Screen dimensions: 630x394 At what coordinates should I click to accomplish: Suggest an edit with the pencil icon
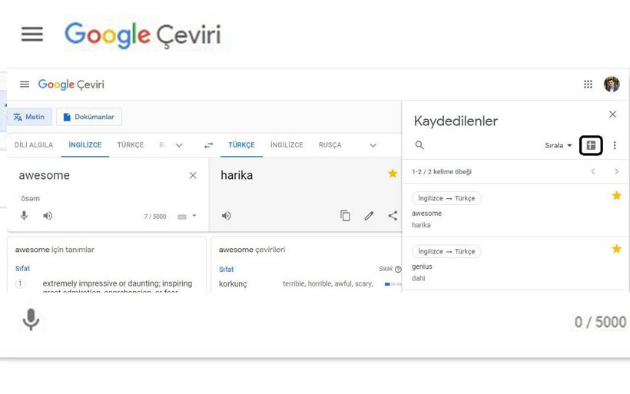tap(369, 216)
